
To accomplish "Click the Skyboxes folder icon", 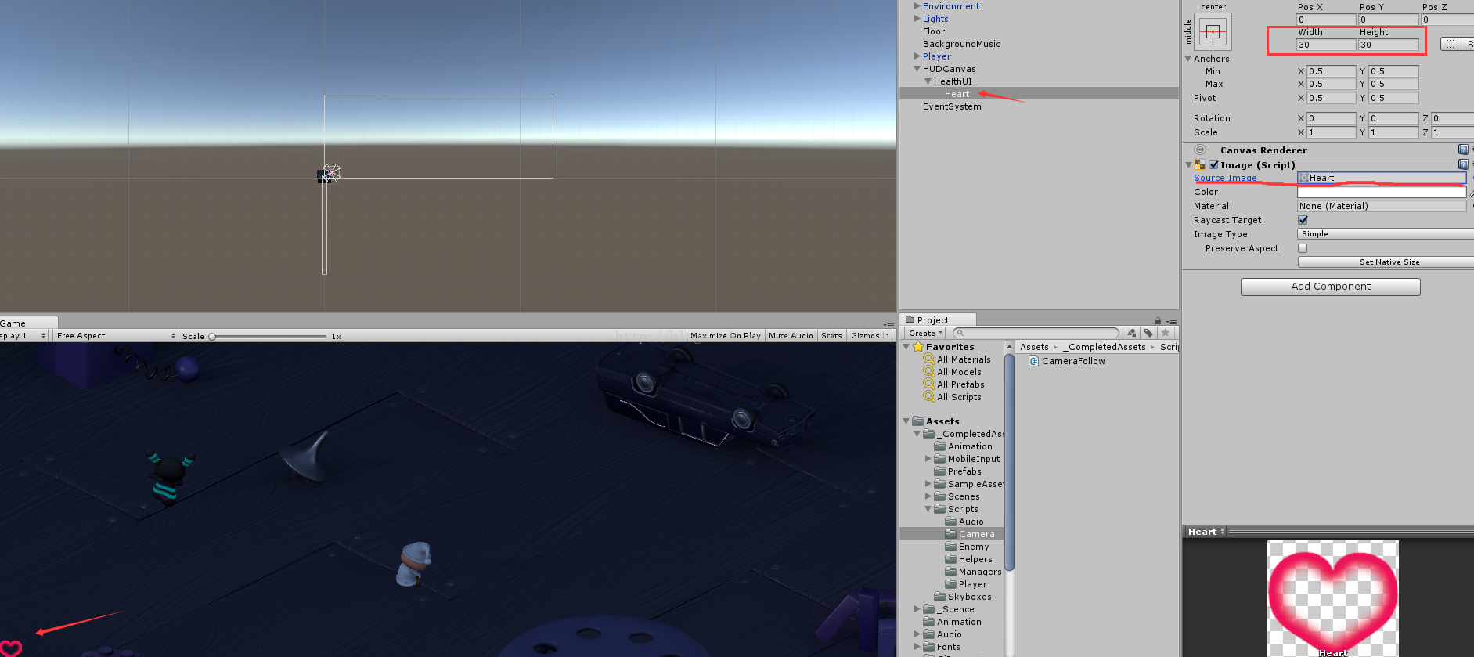I will [940, 597].
